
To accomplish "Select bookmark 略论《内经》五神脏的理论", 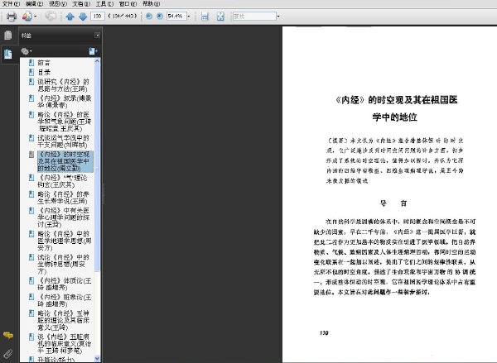I will pos(64,320).
